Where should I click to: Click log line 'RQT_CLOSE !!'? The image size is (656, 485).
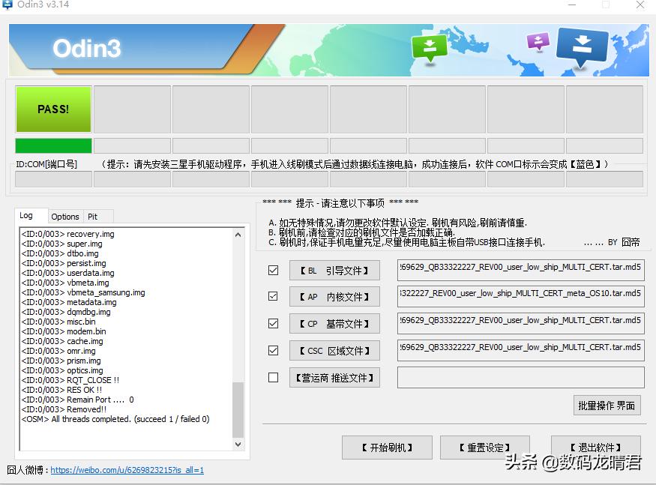click(x=70, y=380)
